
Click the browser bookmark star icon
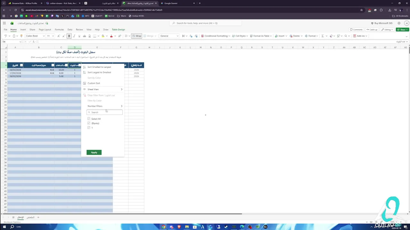pyautogui.click(x=362, y=10)
